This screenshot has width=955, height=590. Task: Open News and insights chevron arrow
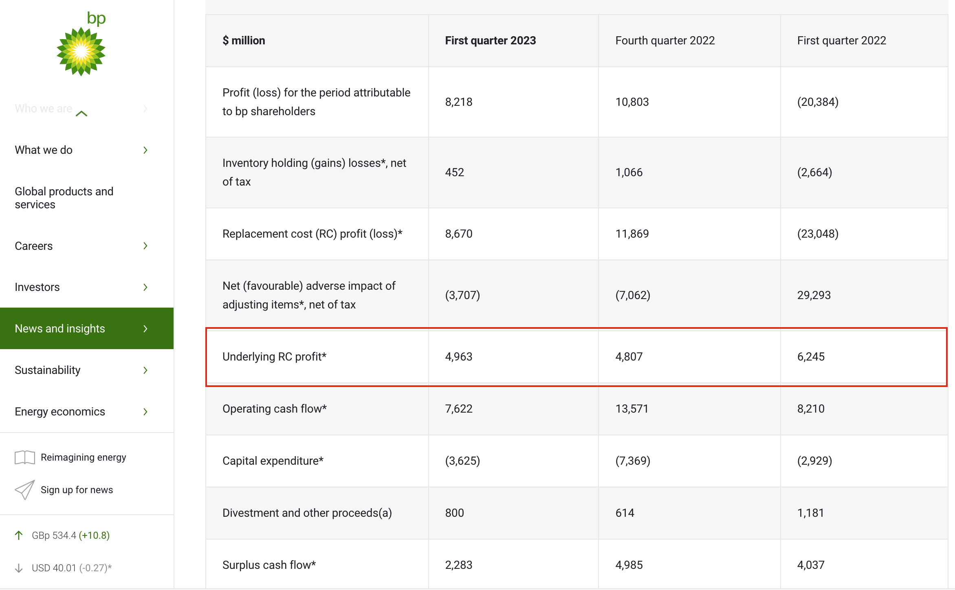pyautogui.click(x=145, y=329)
